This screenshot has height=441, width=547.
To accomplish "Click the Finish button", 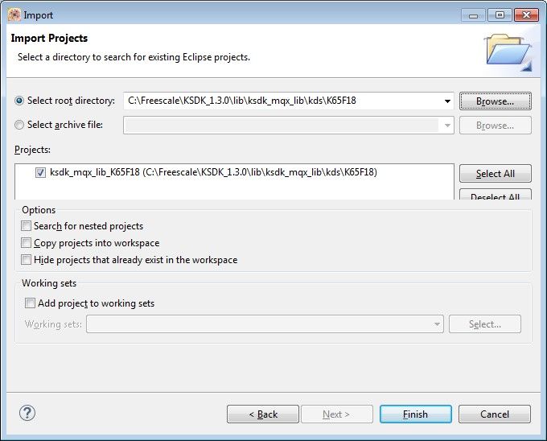I will click(415, 414).
